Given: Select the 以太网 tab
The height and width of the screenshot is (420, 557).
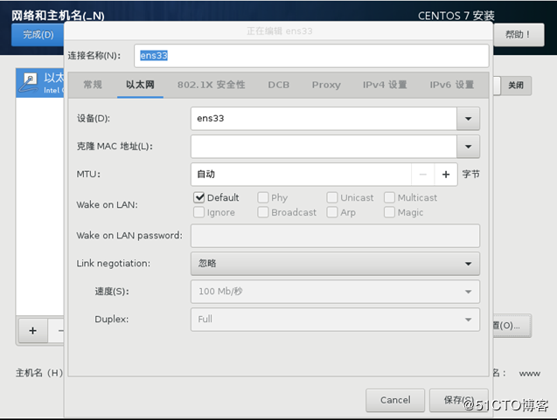Looking at the screenshot, I should 140,85.
